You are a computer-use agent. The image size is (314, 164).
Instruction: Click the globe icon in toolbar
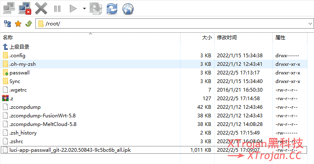tap(128, 8)
